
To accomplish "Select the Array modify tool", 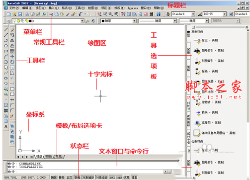I will [x=12, y=51].
